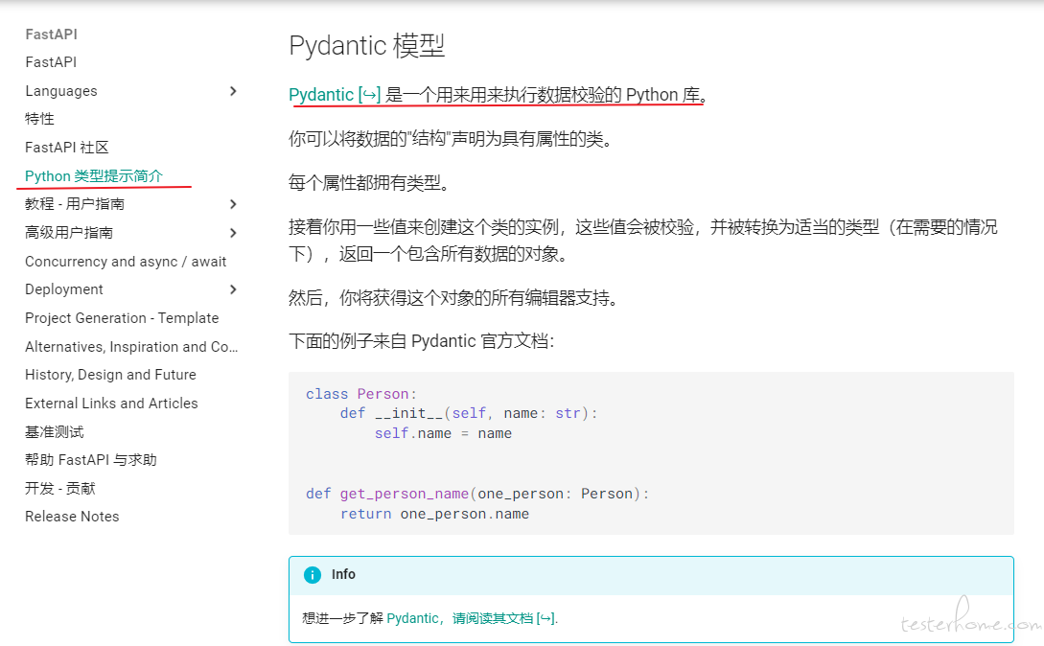1044x646 pixels.
Task: Open the Deployment sidebar item
Action: (64, 289)
